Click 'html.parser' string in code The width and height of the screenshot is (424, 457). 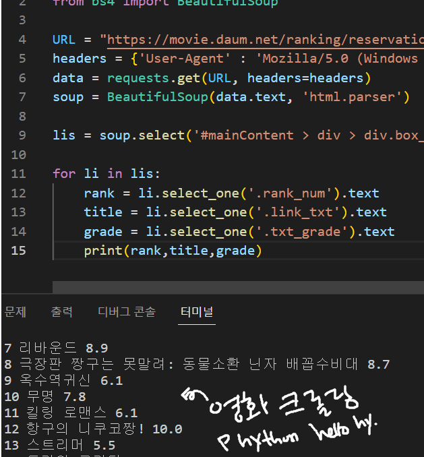(x=353, y=97)
